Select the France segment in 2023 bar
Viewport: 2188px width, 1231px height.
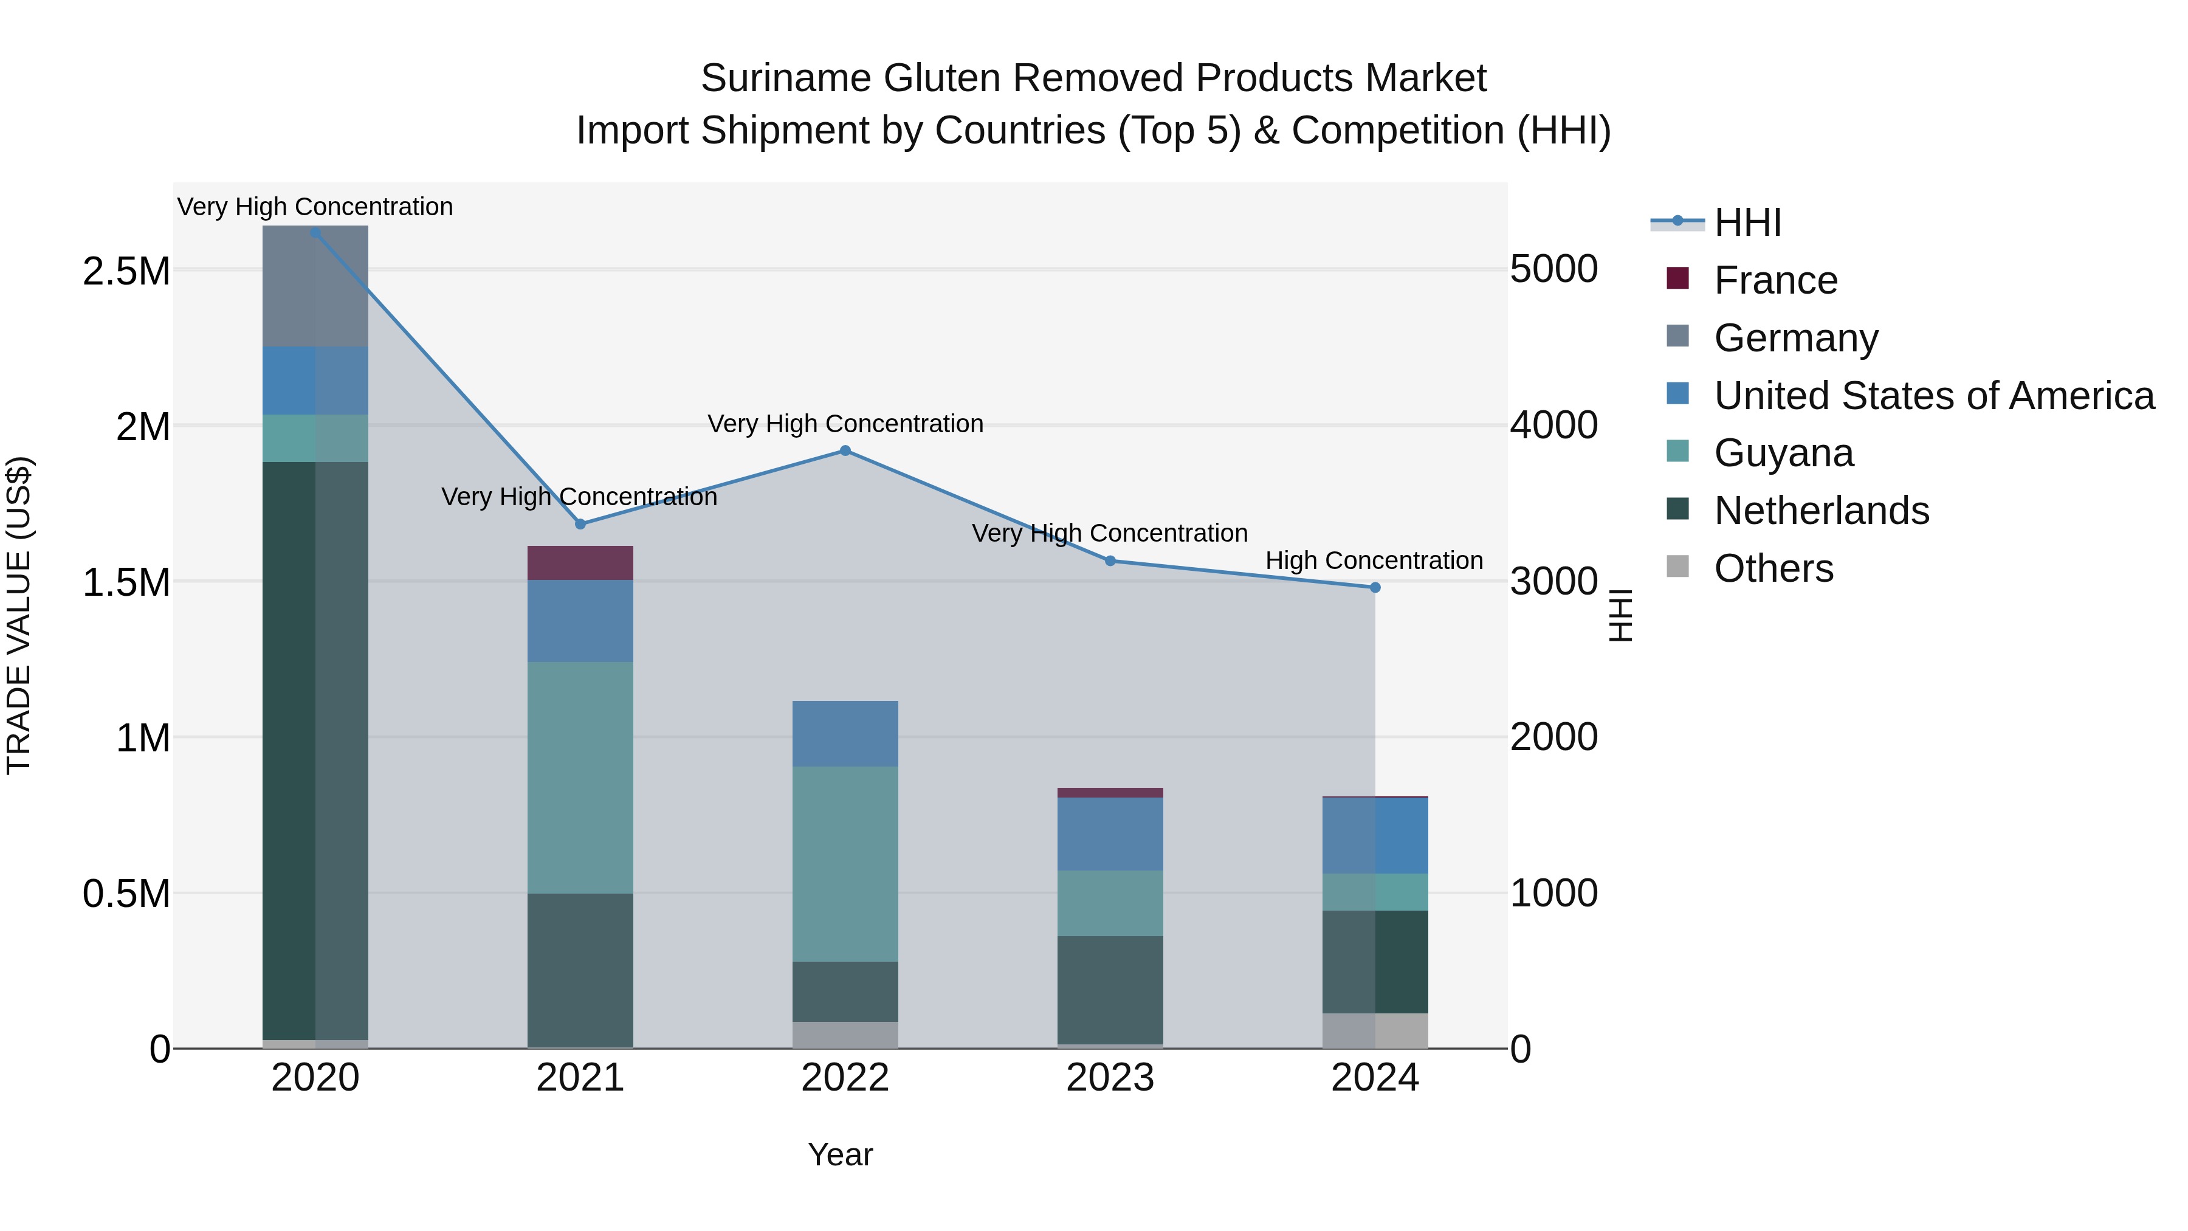[x=1110, y=793]
